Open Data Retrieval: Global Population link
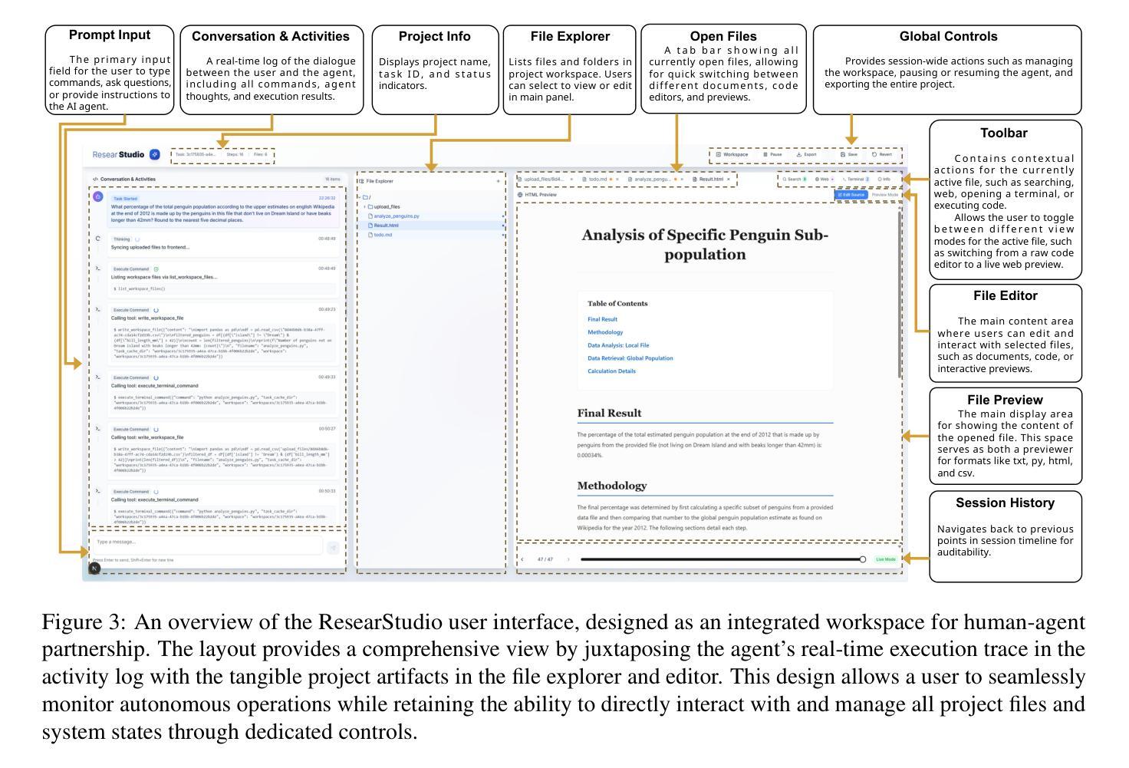 [x=630, y=358]
